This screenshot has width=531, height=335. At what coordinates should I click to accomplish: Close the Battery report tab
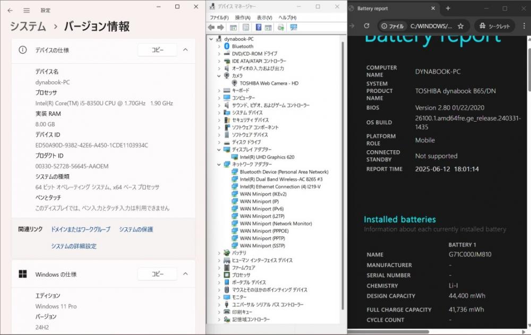pyautogui.click(x=433, y=8)
